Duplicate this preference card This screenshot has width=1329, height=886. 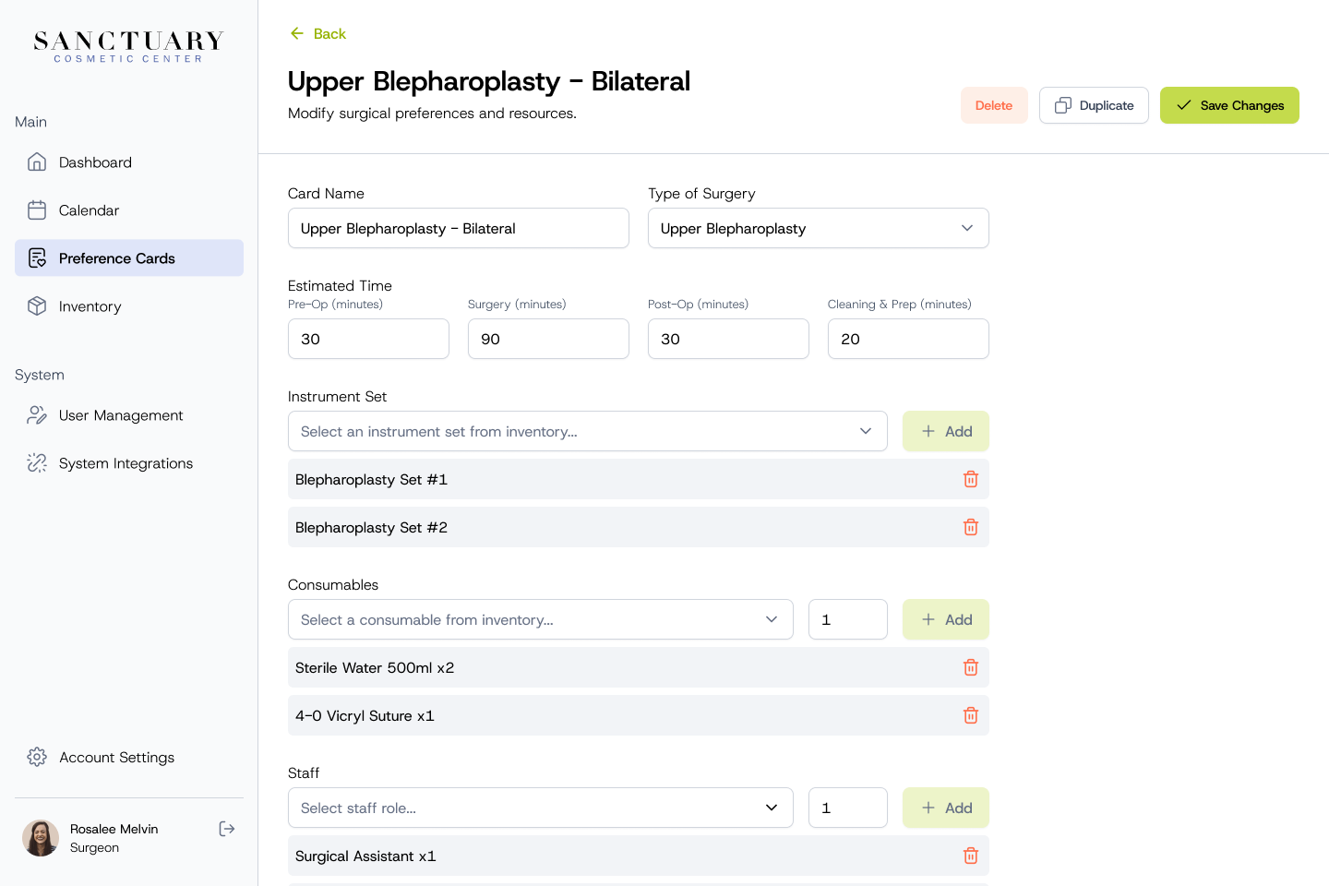coord(1094,105)
